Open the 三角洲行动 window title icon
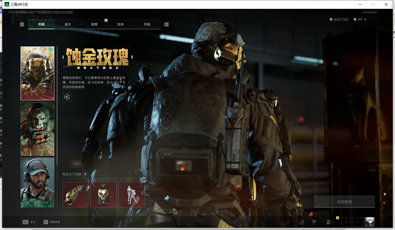Screen dimensions: 395x230 [7, 4]
